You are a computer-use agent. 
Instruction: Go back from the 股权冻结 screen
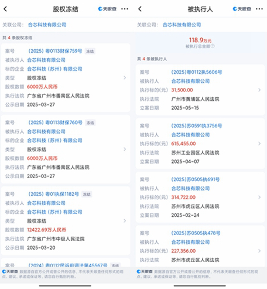pyautogui.click(x=5, y=9)
